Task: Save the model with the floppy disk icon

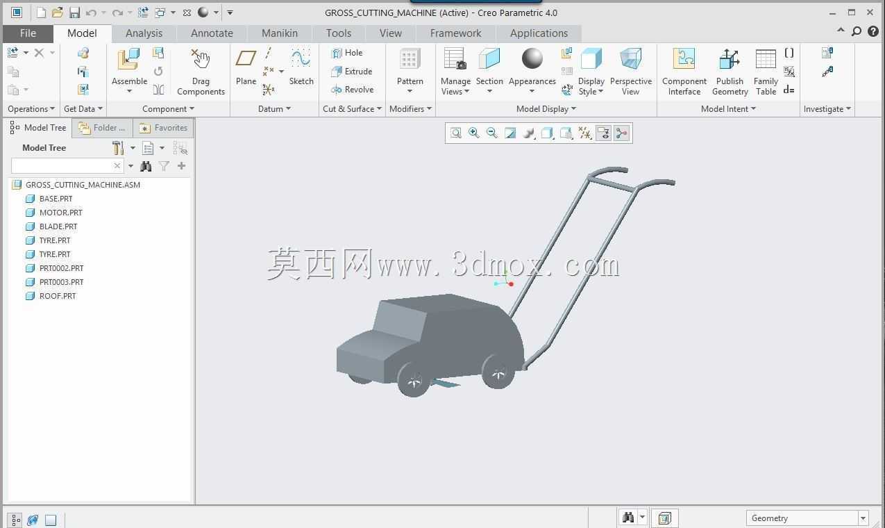Action: (74, 13)
